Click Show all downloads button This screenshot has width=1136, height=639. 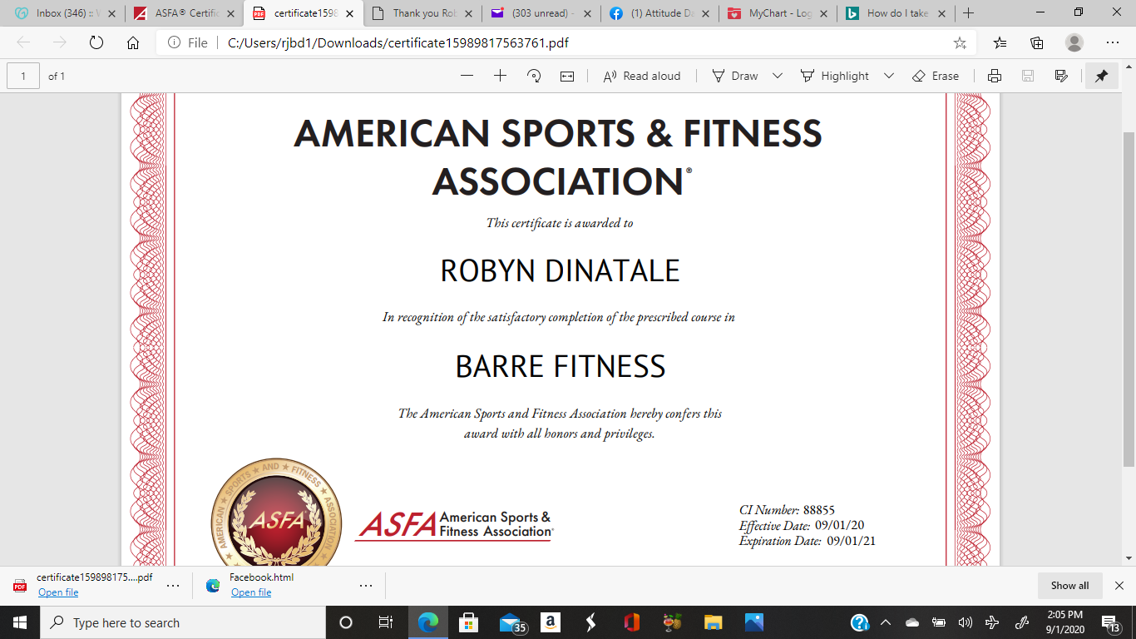(x=1069, y=585)
